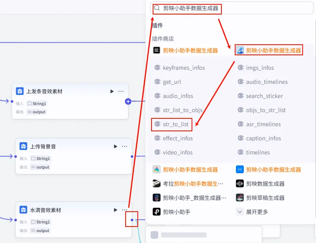Click the 水滴音效素材 node icon
This screenshot has width=316, height=243.
(x=24, y=210)
